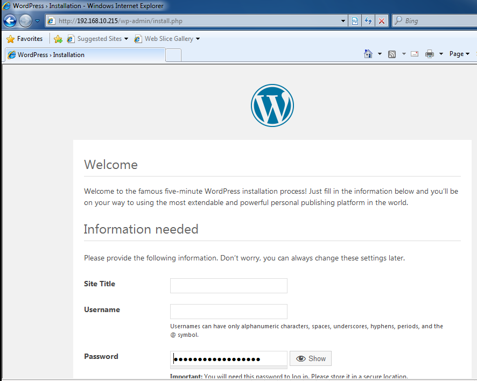Expand the address bar autocomplete dropdown
Screen dimensions: 477x381
coord(343,21)
